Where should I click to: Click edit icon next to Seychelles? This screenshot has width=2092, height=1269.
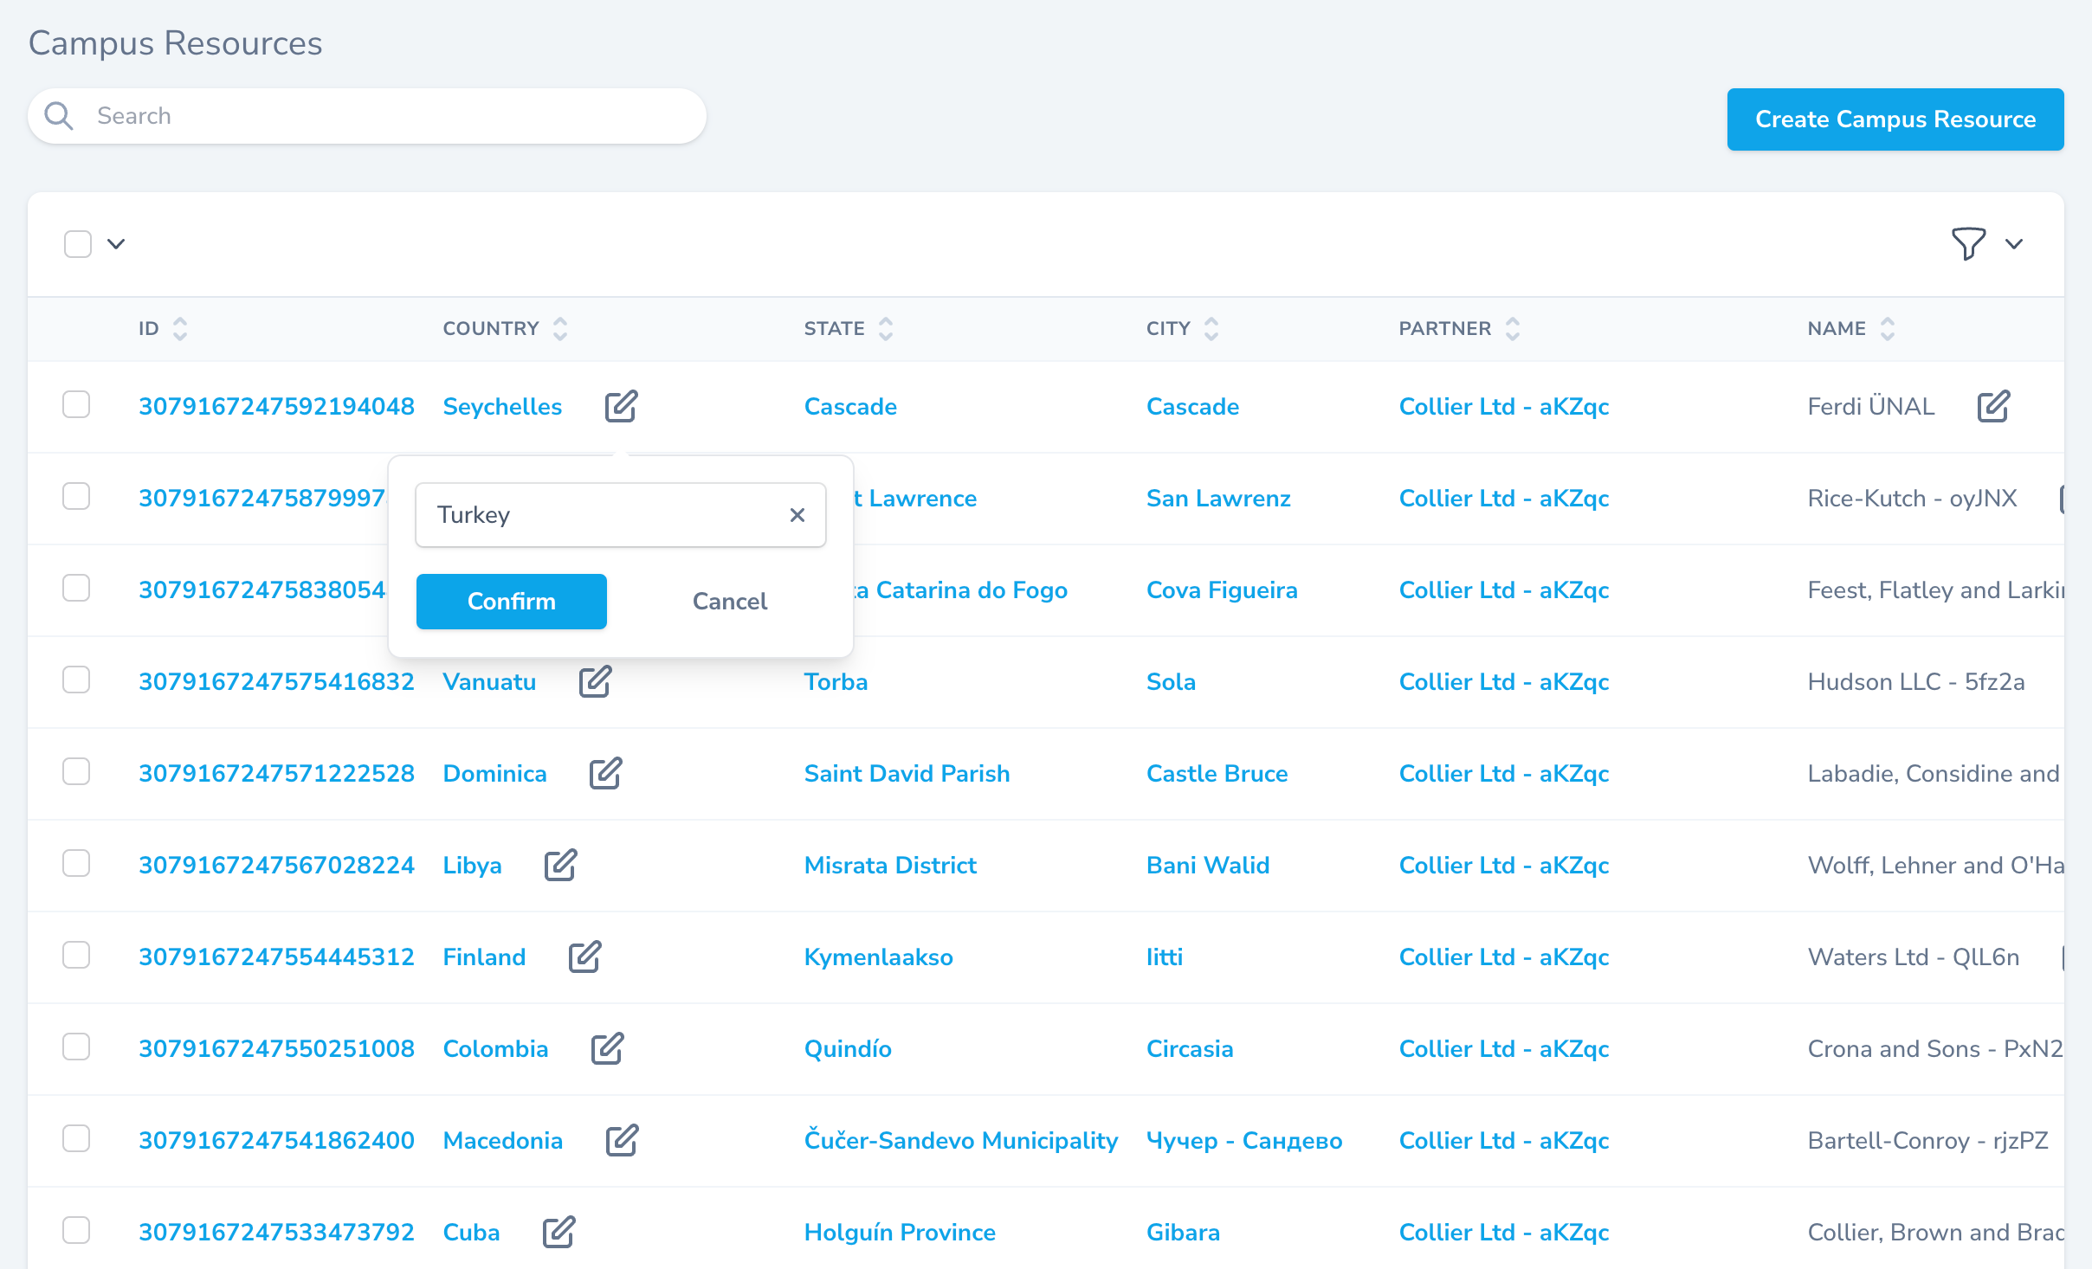pyautogui.click(x=621, y=406)
